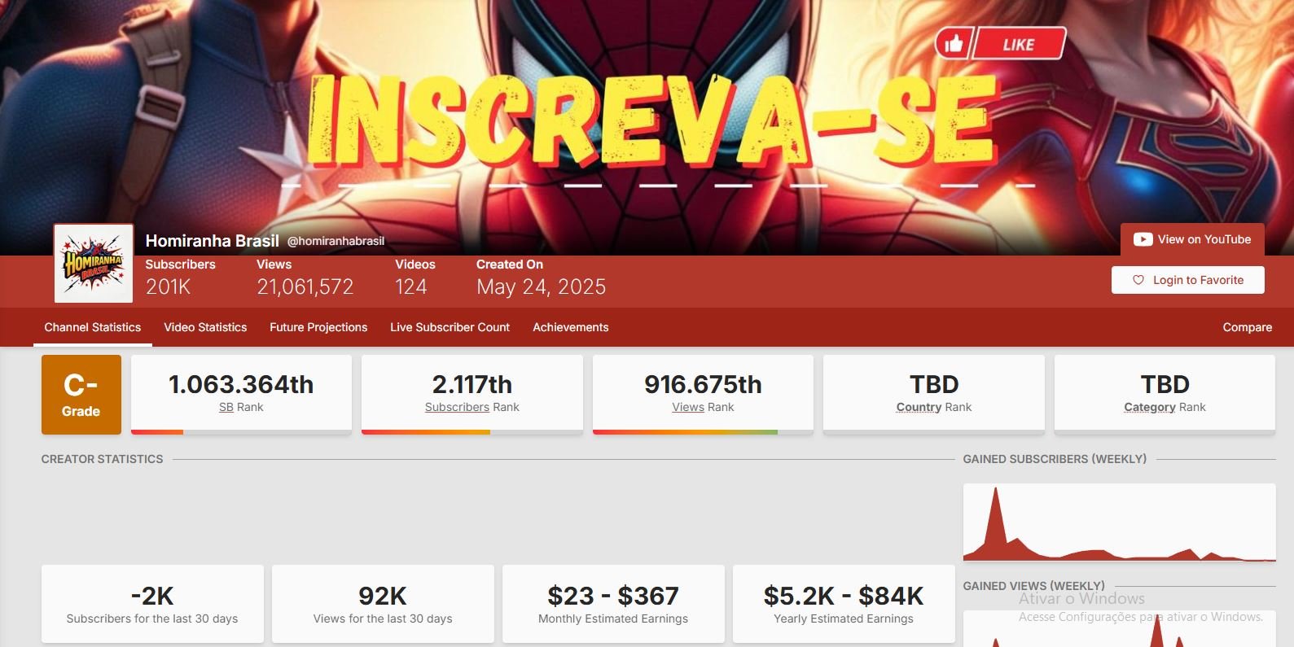Click the heart icon in Login to Favorite

click(1138, 280)
